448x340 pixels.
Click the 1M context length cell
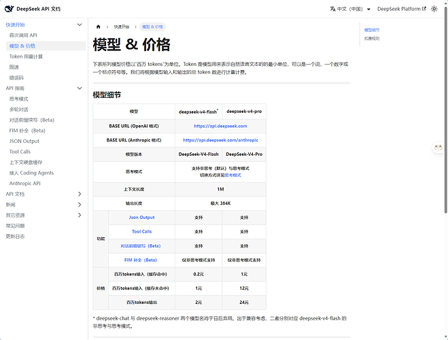tap(220, 189)
